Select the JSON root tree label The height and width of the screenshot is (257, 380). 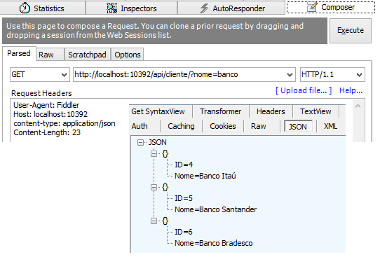click(x=157, y=142)
